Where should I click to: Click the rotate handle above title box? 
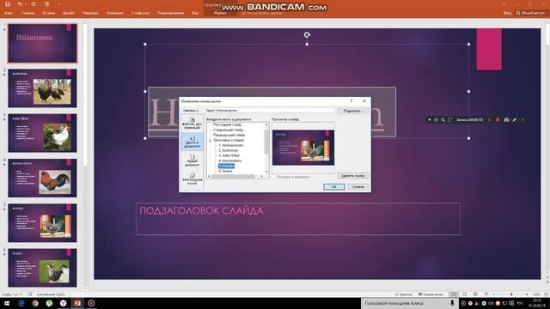307,34
